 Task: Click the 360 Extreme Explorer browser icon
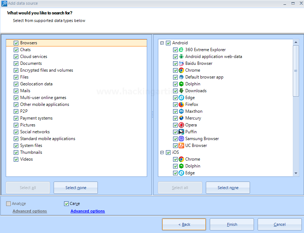(181, 50)
